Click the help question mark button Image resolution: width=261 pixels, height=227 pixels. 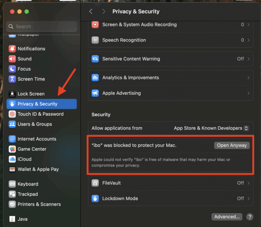pyautogui.click(x=250, y=217)
